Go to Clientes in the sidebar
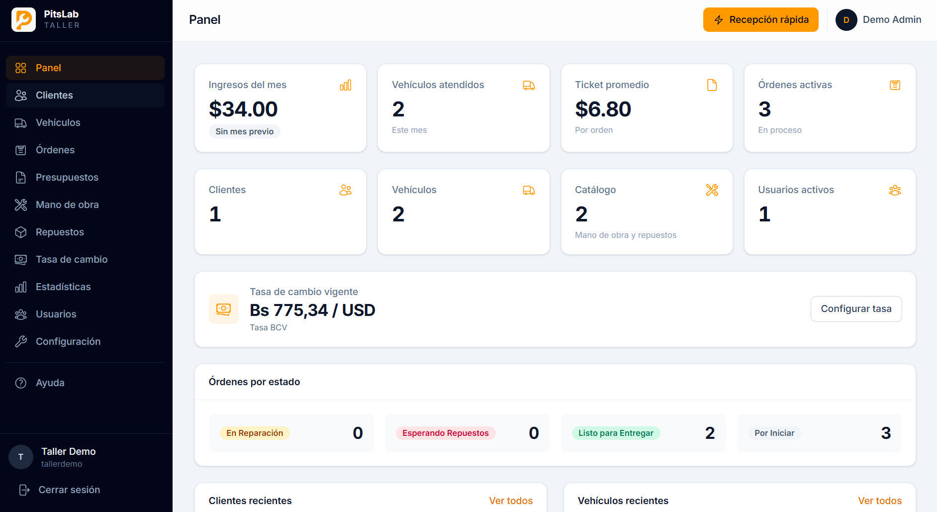 85,95
